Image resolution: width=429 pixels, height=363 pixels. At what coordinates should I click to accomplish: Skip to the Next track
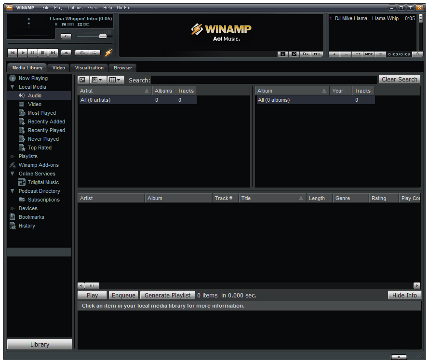tap(53, 53)
